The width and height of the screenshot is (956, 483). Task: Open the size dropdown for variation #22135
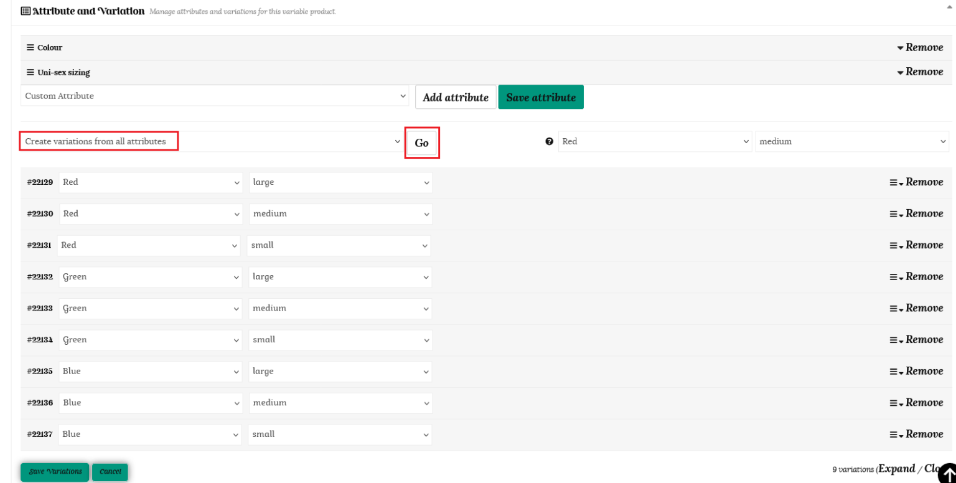(x=340, y=372)
